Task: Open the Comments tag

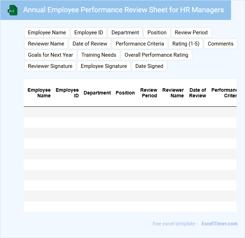Action: click(x=221, y=44)
